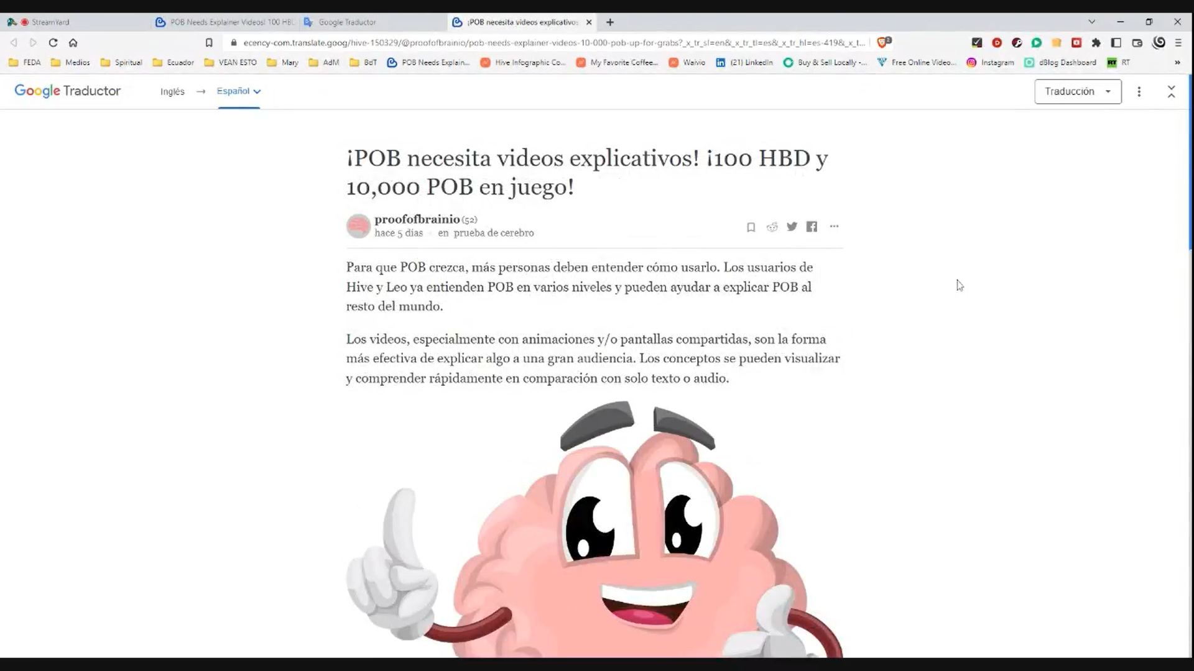The width and height of the screenshot is (1194, 671).
Task: Open the browser hamburger menu
Action: tap(1178, 43)
